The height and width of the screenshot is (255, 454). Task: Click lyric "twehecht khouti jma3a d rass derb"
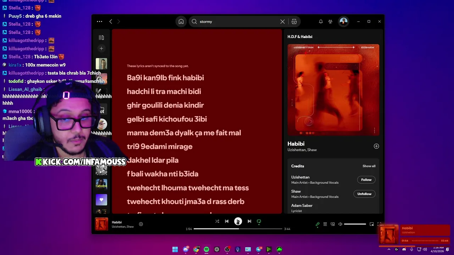click(186, 202)
